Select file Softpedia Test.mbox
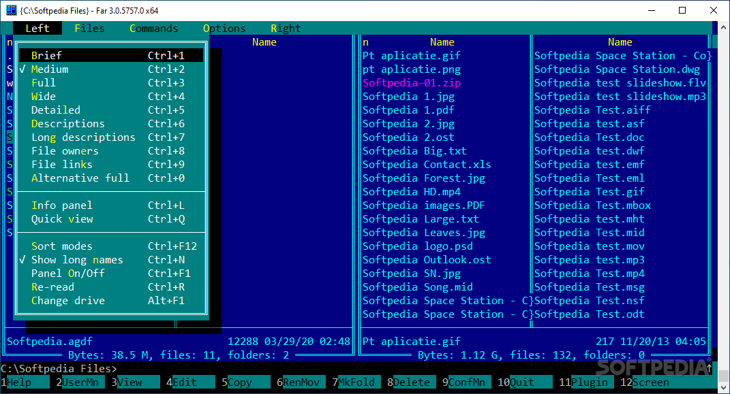Screen dimensions: 730x394 tap(592, 206)
